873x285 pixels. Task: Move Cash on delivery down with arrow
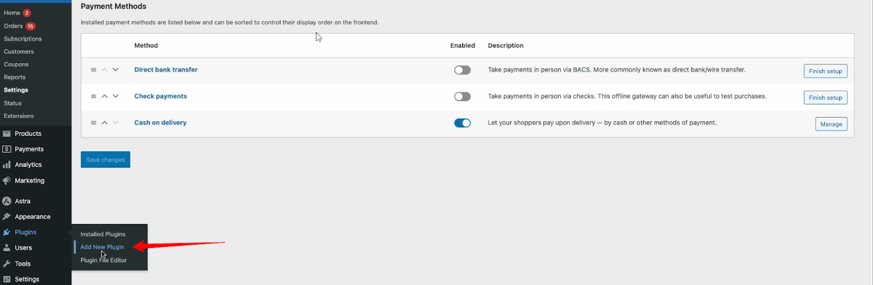point(116,123)
